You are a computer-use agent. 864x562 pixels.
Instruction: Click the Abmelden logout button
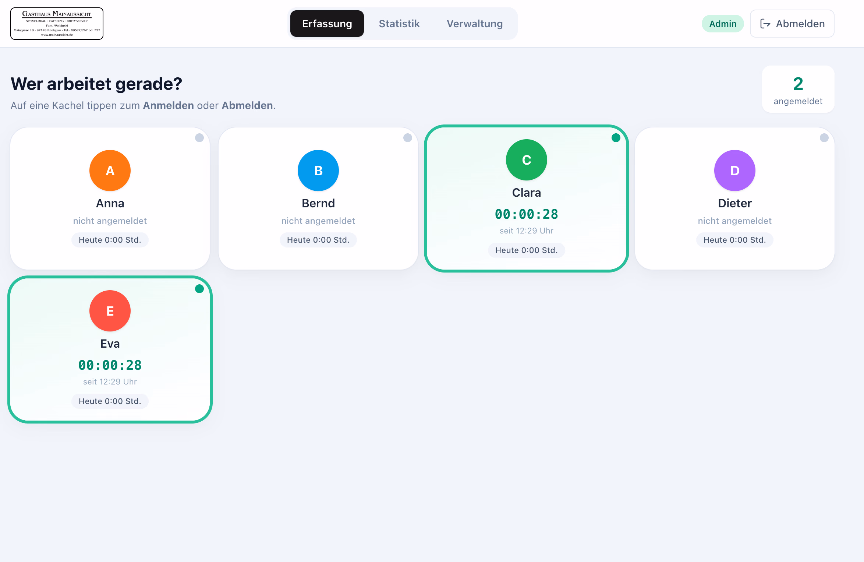(x=792, y=24)
